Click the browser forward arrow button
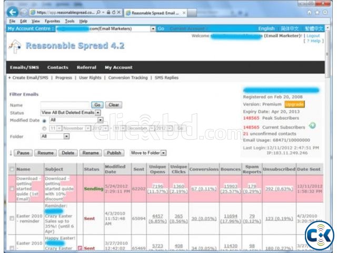This screenshot has width=337, height=253. (x=24, y=12)
